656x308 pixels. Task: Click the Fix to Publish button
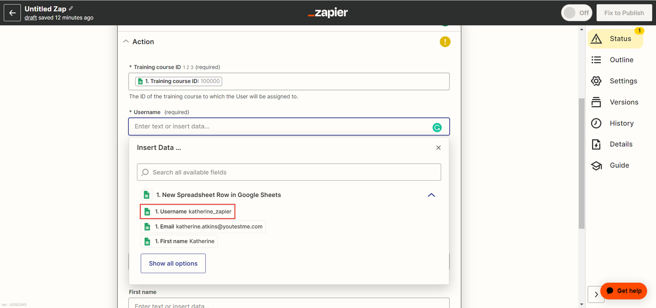(x=624, y=13)
